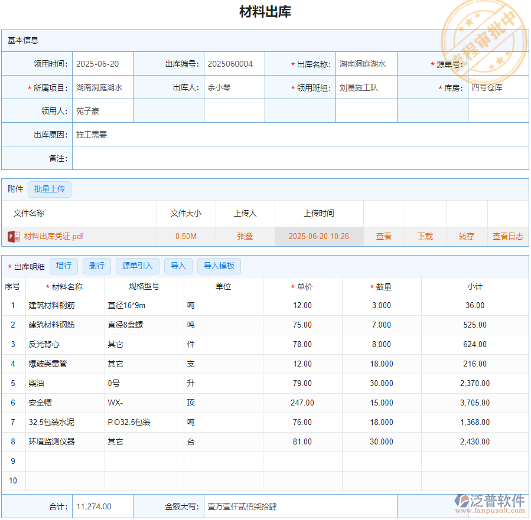The height and width of the screenshot is (520, 531).
Task: 查看 the uploaded attachment
Action: pos(384,236)
